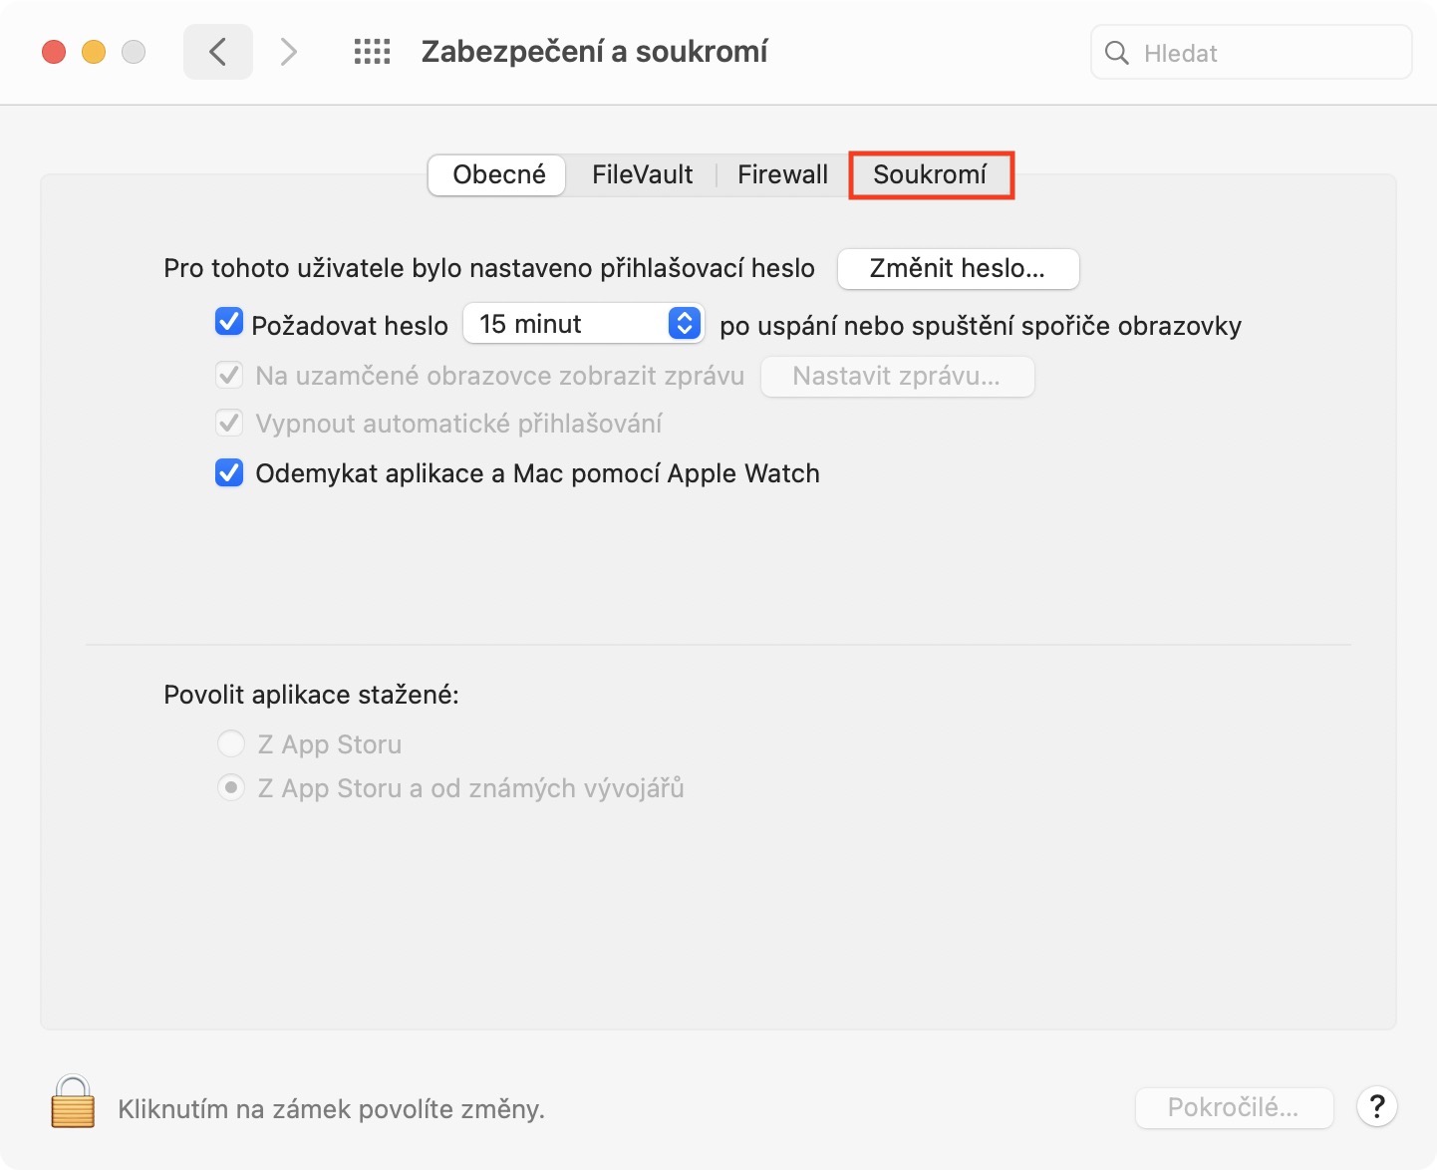Switch to the FileVault tab
Screen dimensions: 1437x1170
coord(642,175)
